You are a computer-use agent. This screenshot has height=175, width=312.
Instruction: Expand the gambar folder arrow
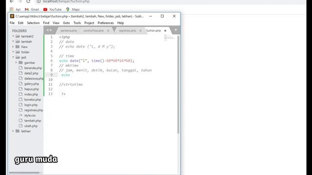click(x=16, y=63)
